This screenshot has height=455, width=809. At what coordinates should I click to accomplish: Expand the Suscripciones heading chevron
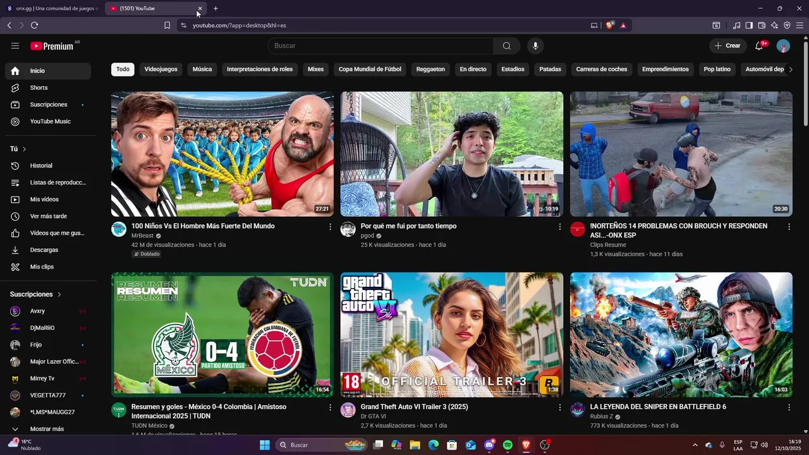coord(59,294)
